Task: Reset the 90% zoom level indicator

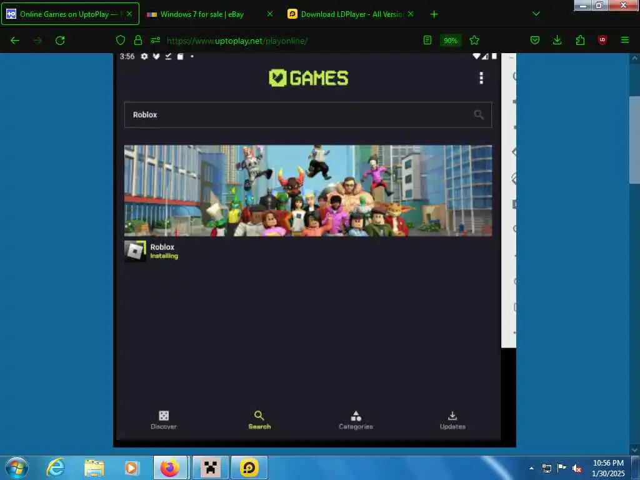Action: point(451,41)
